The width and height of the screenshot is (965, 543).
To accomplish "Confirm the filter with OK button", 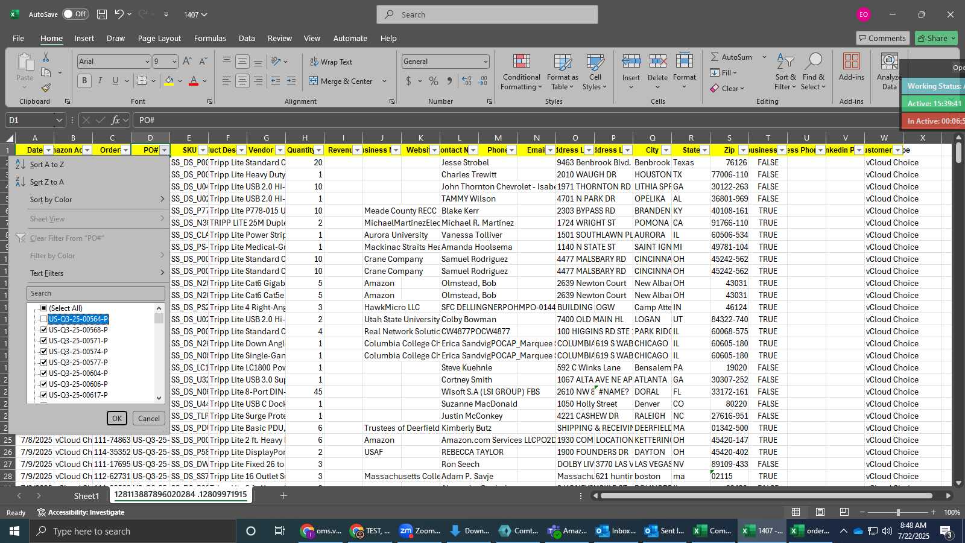I will point(117,418).
